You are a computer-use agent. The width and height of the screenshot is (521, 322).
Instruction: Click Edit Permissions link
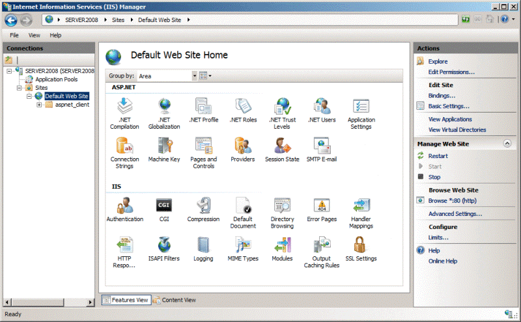point(451,72)
